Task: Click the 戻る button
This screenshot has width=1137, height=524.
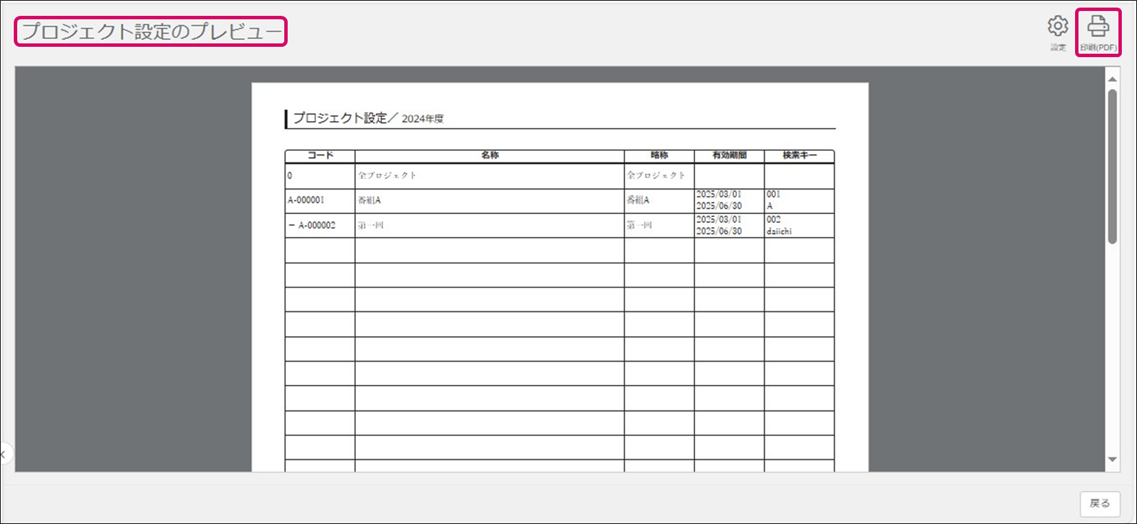Action: 1099,503
